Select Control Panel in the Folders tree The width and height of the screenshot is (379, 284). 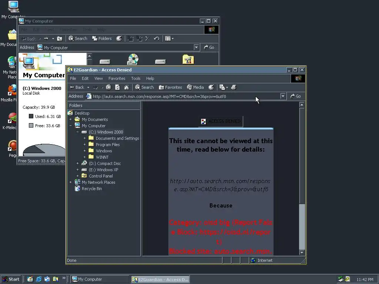101,176
